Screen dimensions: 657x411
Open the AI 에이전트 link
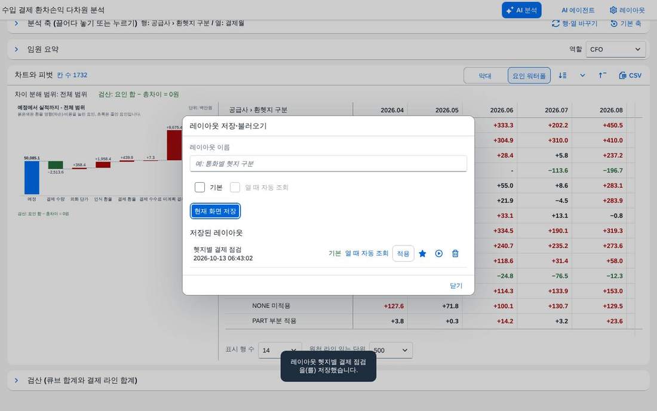click(578, 10)
